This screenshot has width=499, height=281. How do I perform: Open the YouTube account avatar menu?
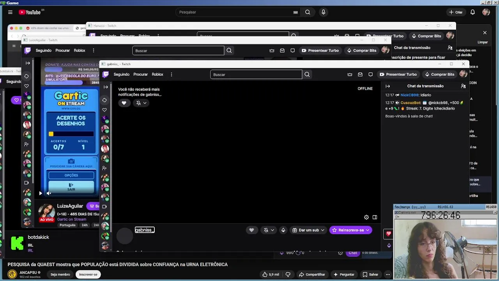pos(486,12)
